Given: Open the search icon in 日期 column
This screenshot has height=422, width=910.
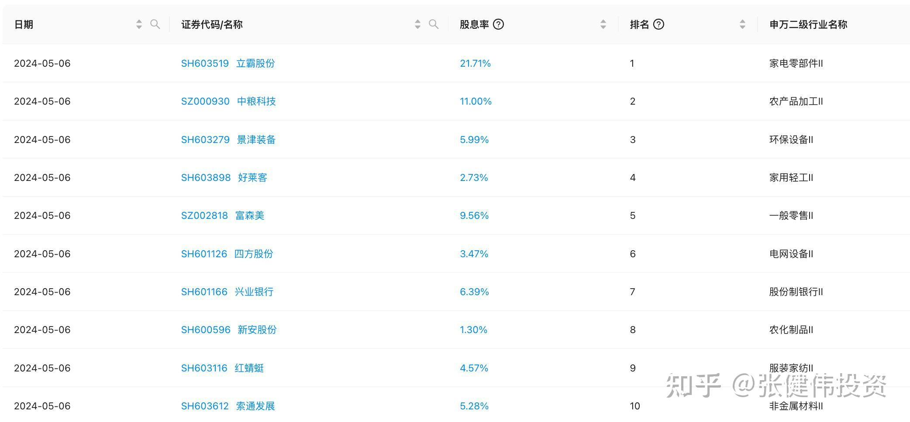Looking at the screenshot, I should pos(155,24).
